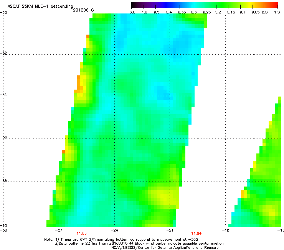
Task: Select the -18 longitude axis label
Action: click(226, 230)
